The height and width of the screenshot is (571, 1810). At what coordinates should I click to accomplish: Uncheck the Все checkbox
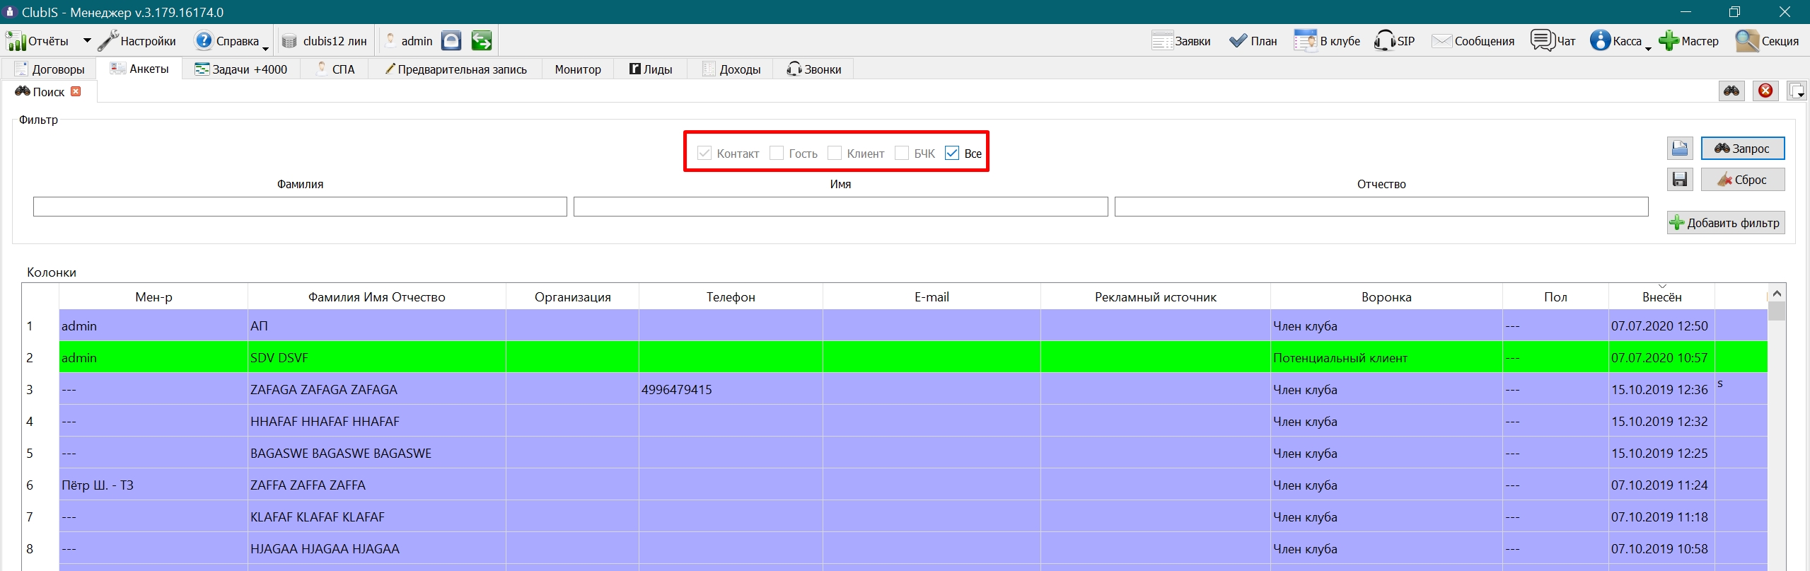click(952, 153)
